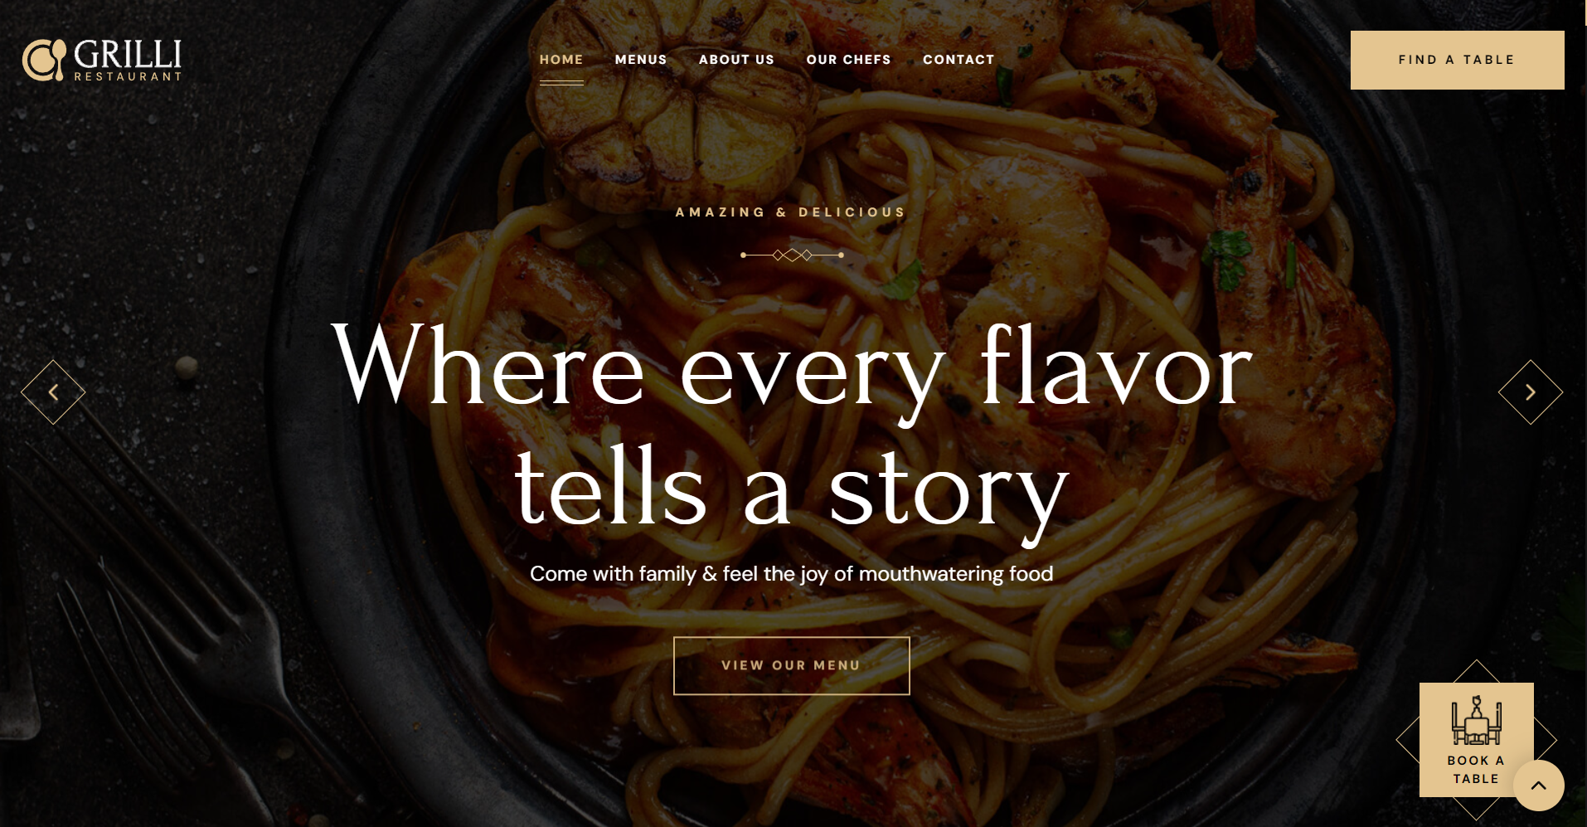Click the dining table icon in the booking widget
1587x827 pixels.
coord(1476,720)
